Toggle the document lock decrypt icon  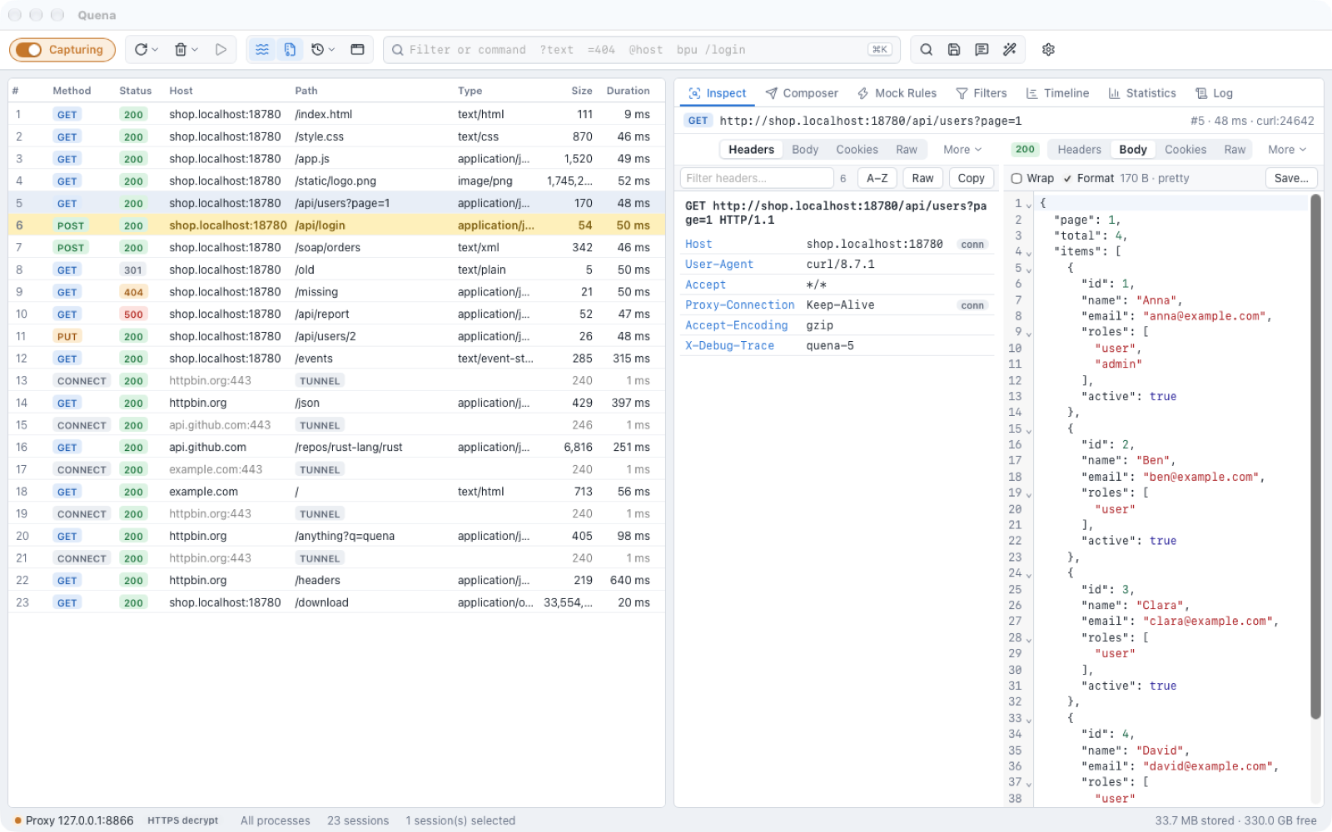(290, 50)
